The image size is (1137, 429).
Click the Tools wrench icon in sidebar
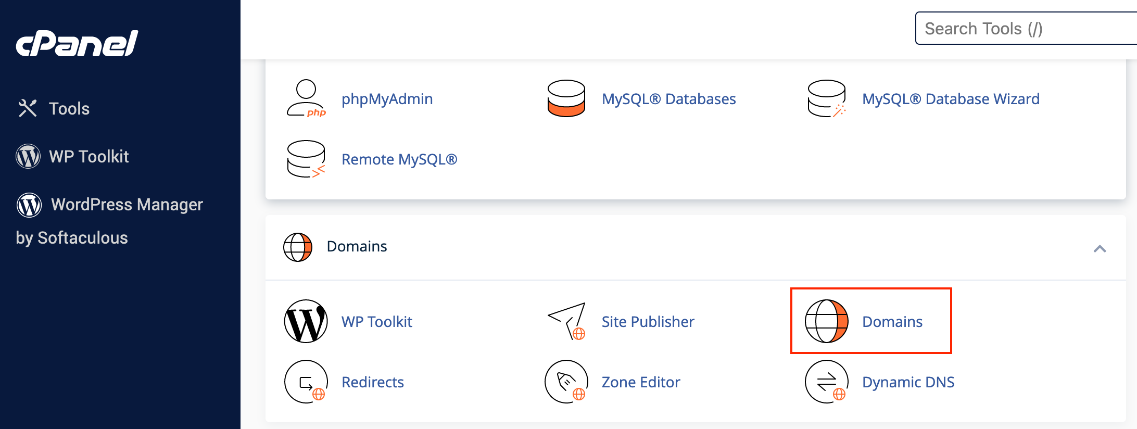28,108
